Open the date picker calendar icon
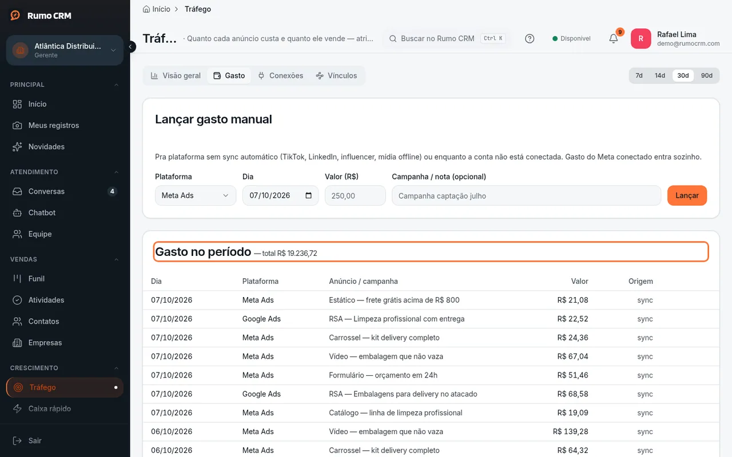 coord(309,195)
